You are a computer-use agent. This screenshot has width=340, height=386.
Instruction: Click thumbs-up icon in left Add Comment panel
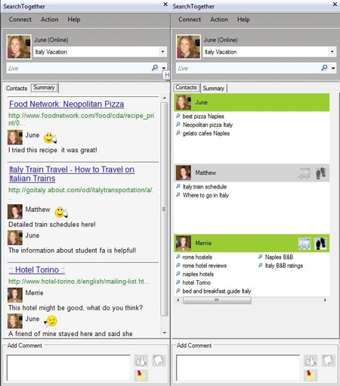(x=141, y=360)
